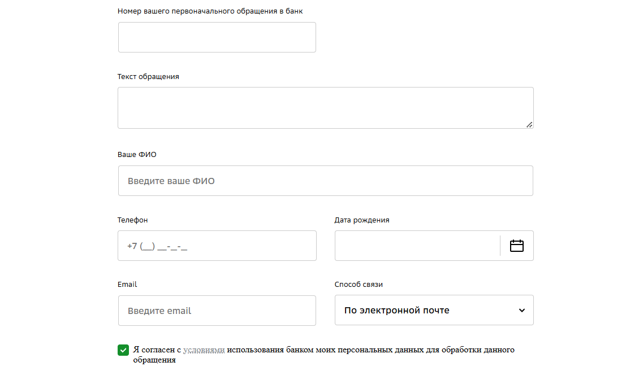
Task: Uncheck the personal data consent checkbox
Action: coord(123,350)
